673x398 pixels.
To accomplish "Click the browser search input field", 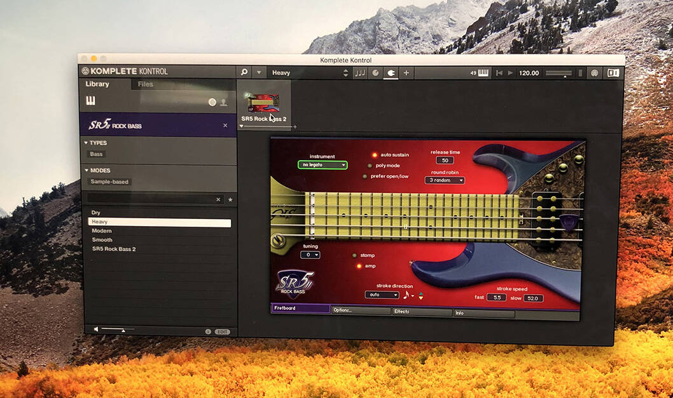I will tap(151, 199).
